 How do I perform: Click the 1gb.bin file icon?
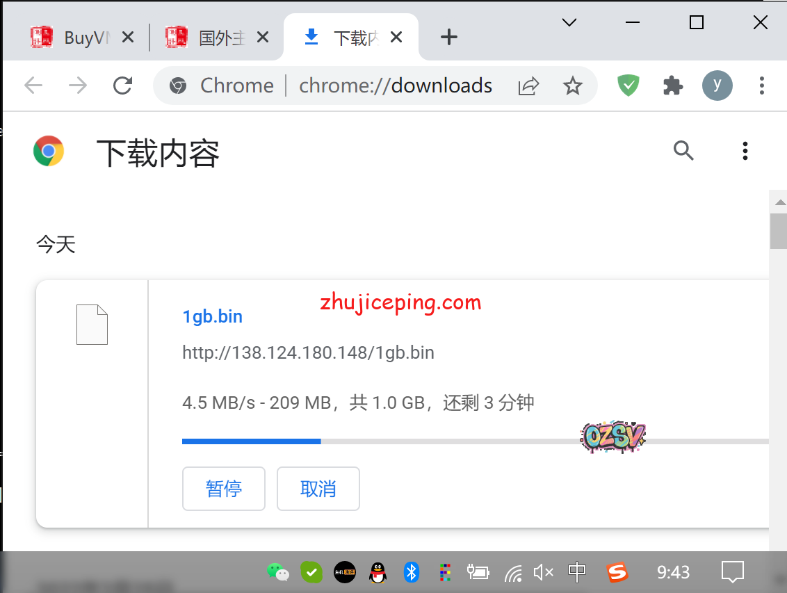[92, 325]
